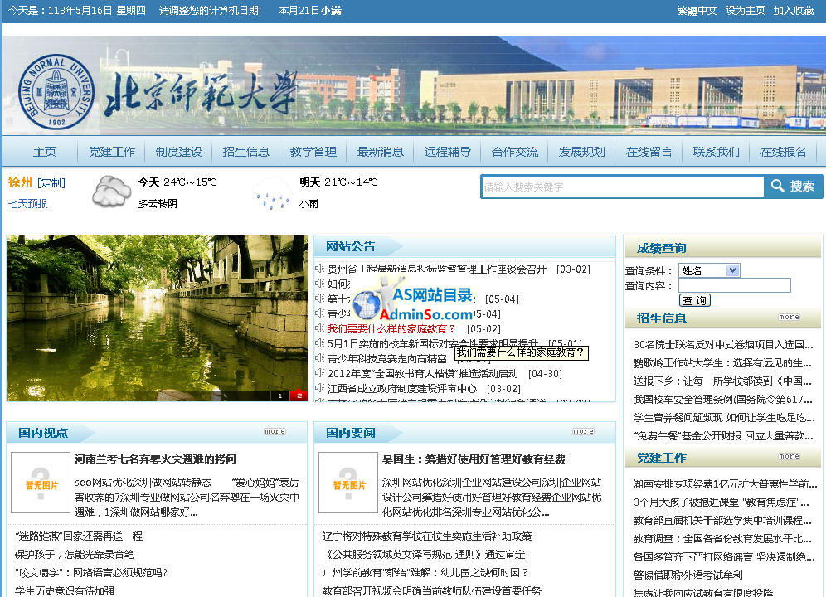
Task: Open the 七天预报 weather link
Action: click(x=27, y=203)
